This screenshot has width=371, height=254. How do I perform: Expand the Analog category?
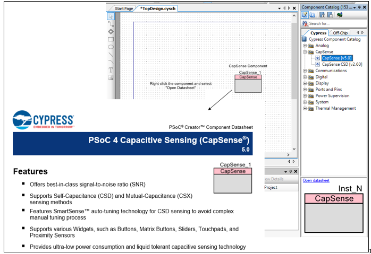click(x=305, y=46)
